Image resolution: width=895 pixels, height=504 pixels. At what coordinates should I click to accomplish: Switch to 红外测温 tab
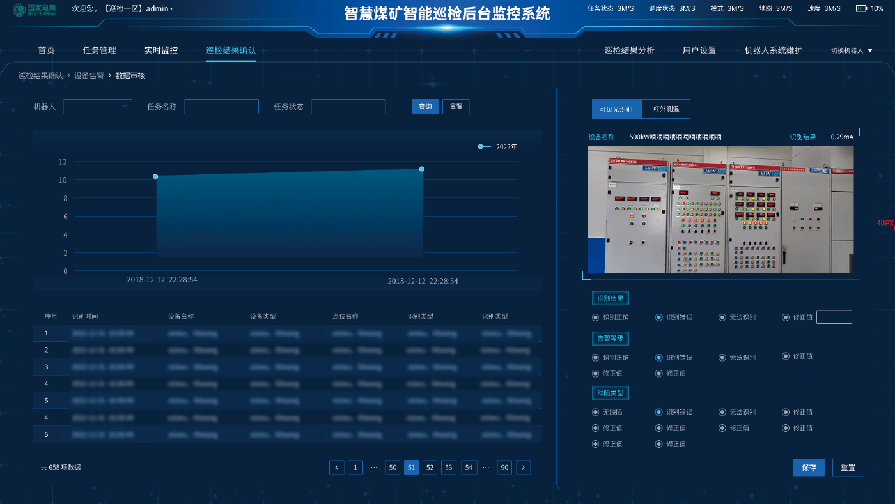point(666,109)
